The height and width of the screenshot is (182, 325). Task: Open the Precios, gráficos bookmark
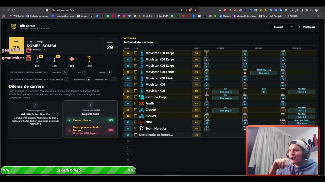[x=62, y=16]
